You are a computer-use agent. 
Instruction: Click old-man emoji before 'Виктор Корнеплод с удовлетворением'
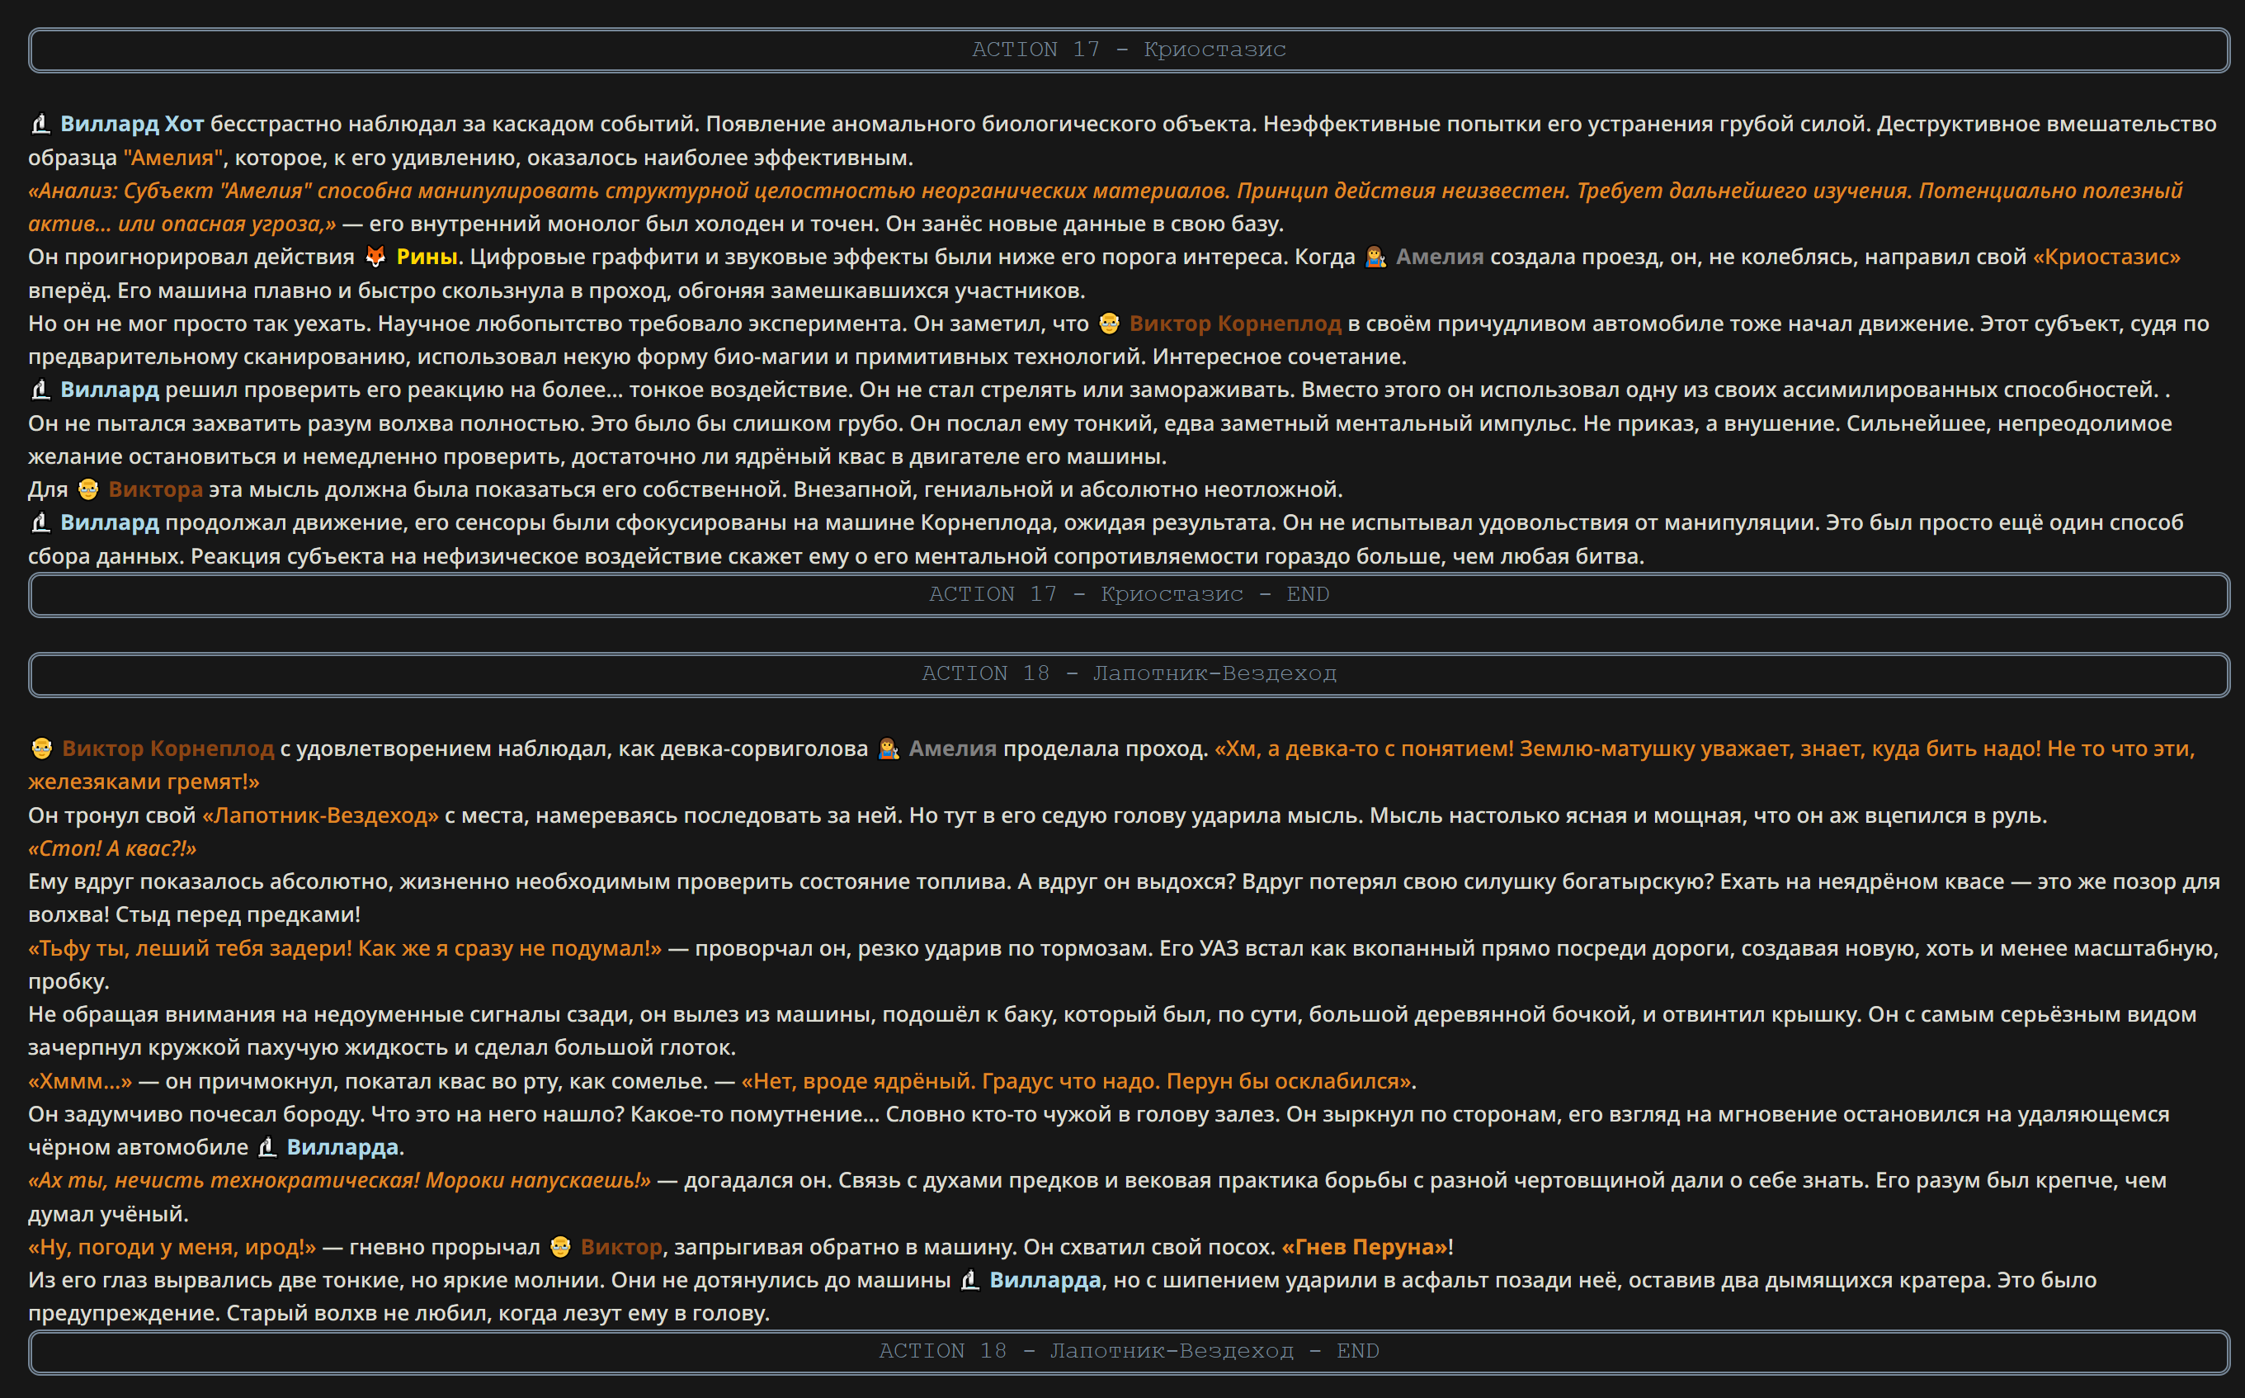[x=41, y=748]
